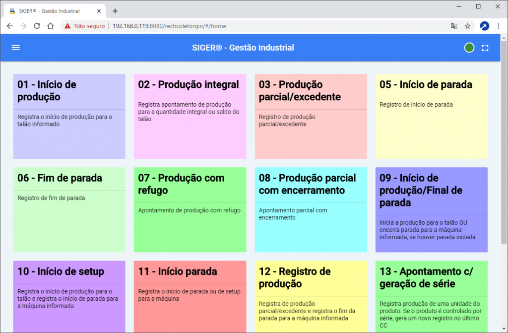Choose 13 - Apontamento c/ geração de série
508x333 pixels.
[x=431, y=297]
